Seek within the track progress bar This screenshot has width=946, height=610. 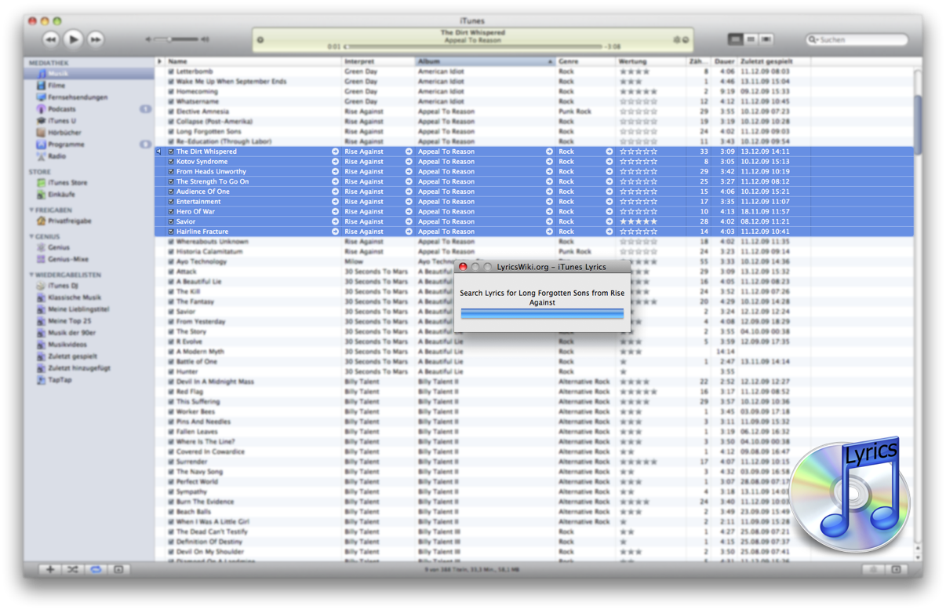[x=475, y=47]
